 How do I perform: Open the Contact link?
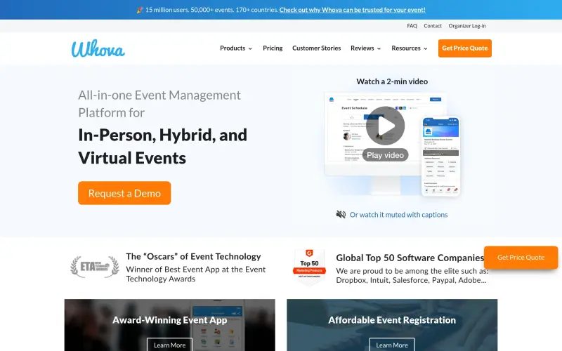coord(433,26)
